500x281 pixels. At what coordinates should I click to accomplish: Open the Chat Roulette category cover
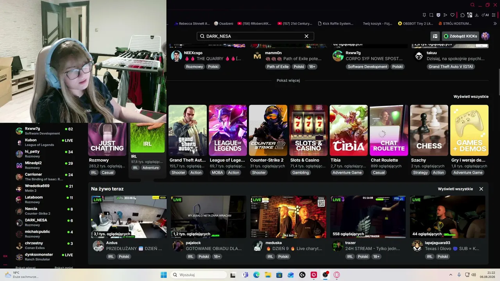coord(389,130)
